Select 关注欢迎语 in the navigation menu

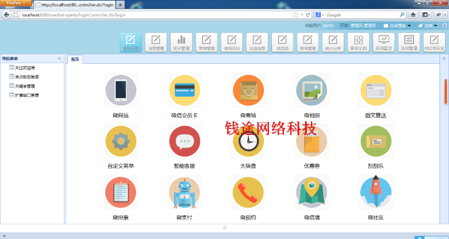pyautogui.click(x=25, y=68)
